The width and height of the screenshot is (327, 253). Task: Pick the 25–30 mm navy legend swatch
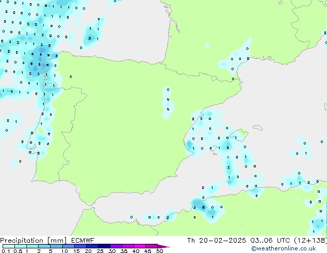coord(104,246)
